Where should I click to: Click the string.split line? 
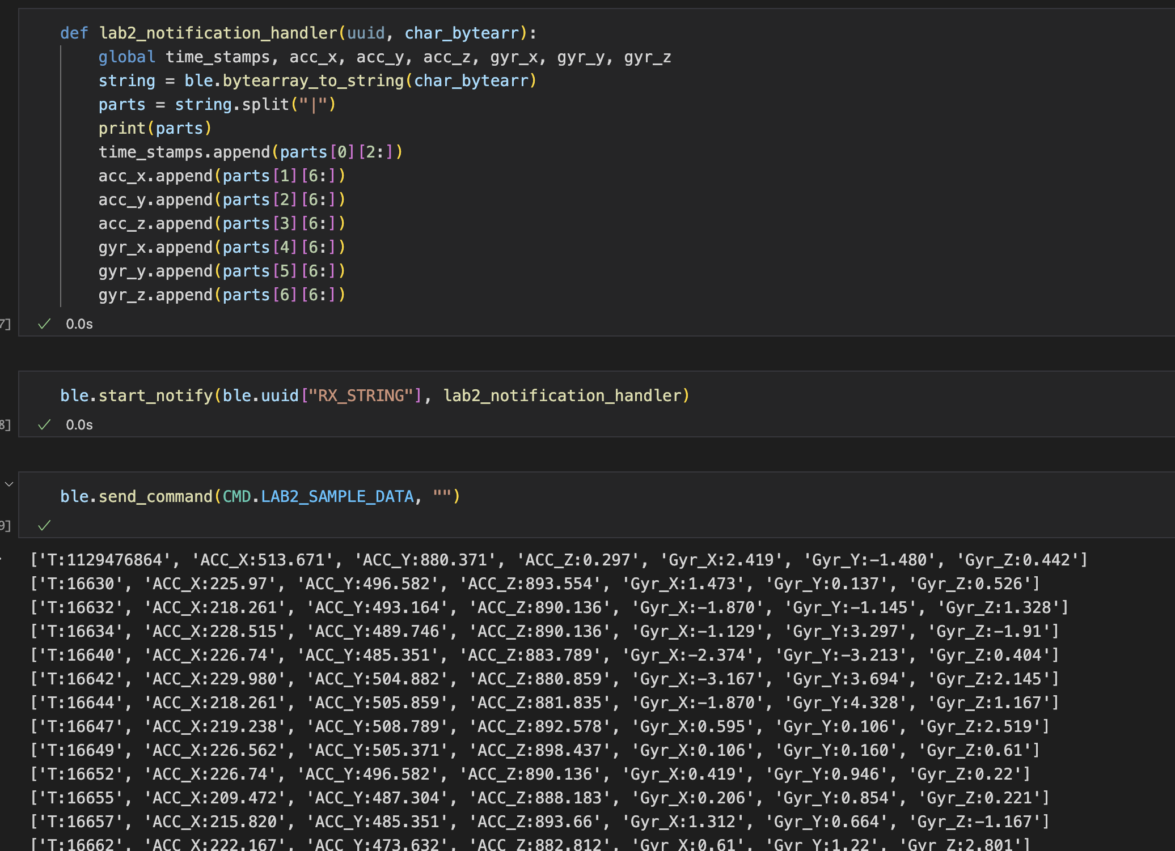(x=217, y=105)
